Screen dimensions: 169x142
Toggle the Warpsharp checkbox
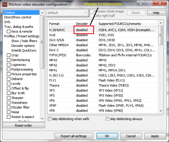[x=9, y=103]
